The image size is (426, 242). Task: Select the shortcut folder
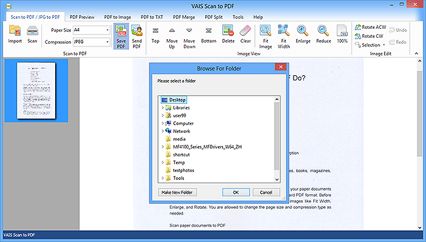tap(181, 154)
